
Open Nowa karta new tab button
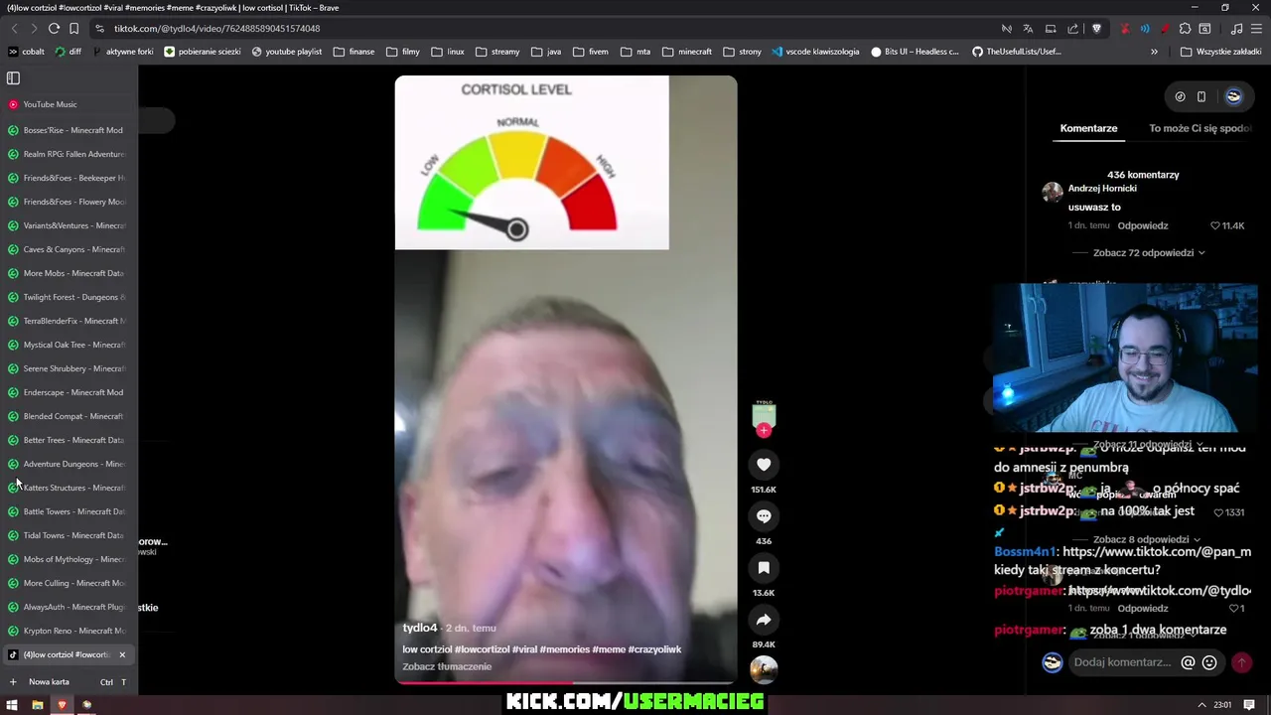coord(69,682)
